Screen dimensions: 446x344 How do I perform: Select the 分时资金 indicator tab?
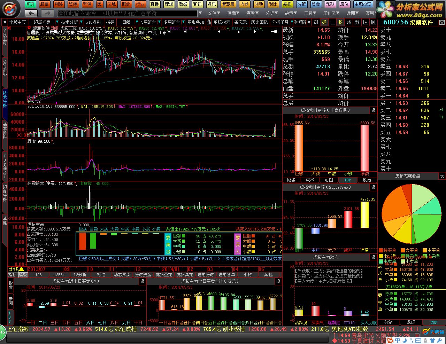click(x=143, y=275)
